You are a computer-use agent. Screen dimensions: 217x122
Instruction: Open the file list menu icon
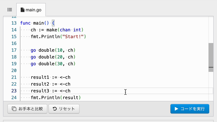click(x=10, y=10)
